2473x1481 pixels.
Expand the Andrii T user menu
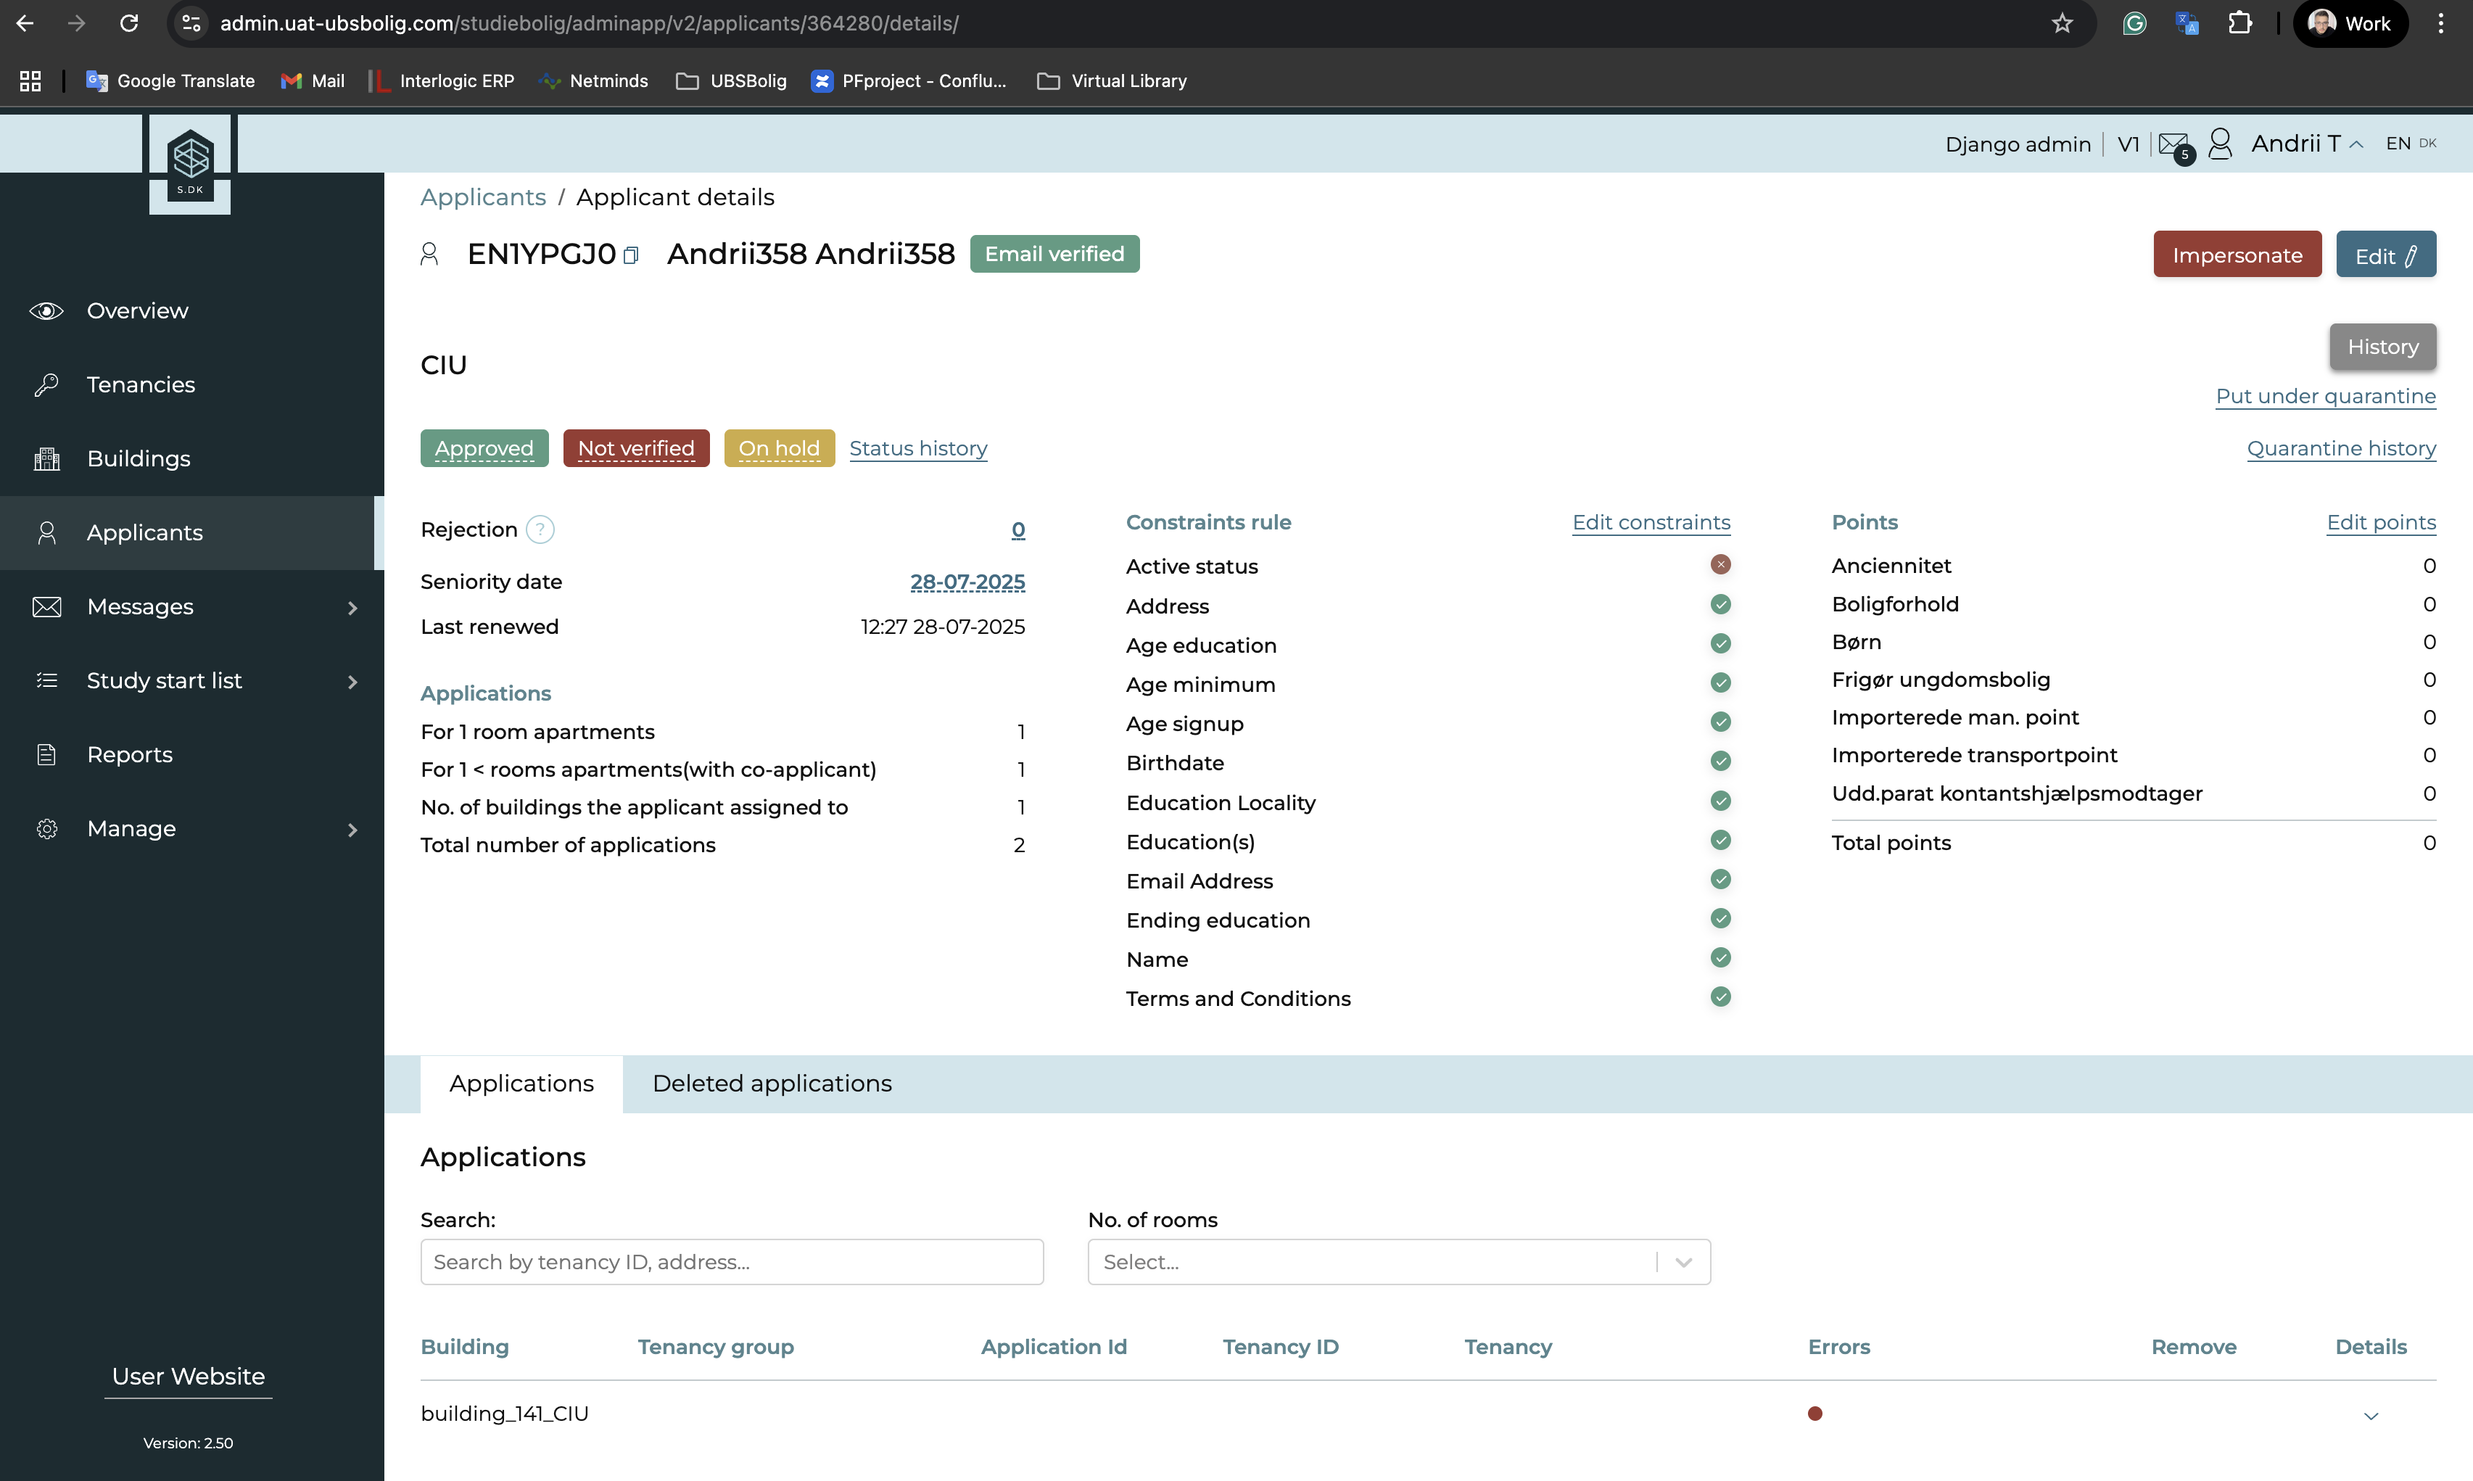pos(2306,144)
